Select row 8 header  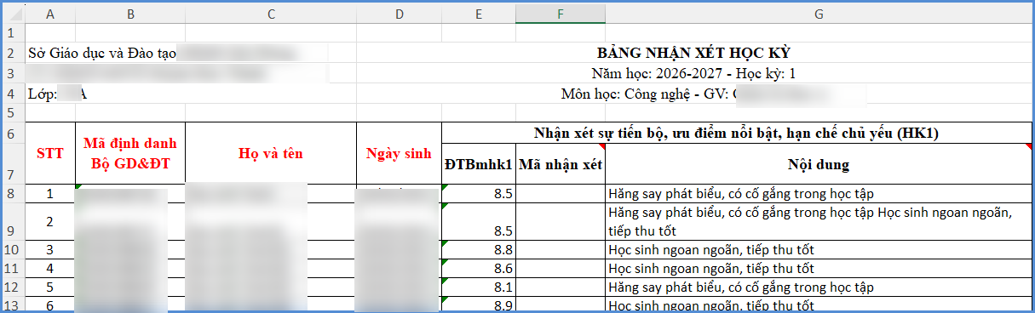click(x=13, y=193)
